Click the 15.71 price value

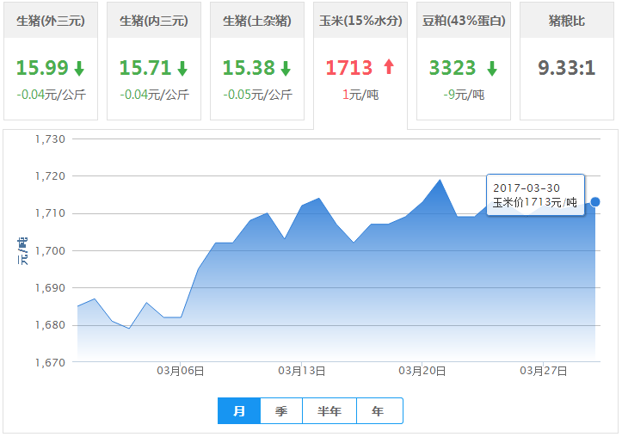[x=145, y=67]
